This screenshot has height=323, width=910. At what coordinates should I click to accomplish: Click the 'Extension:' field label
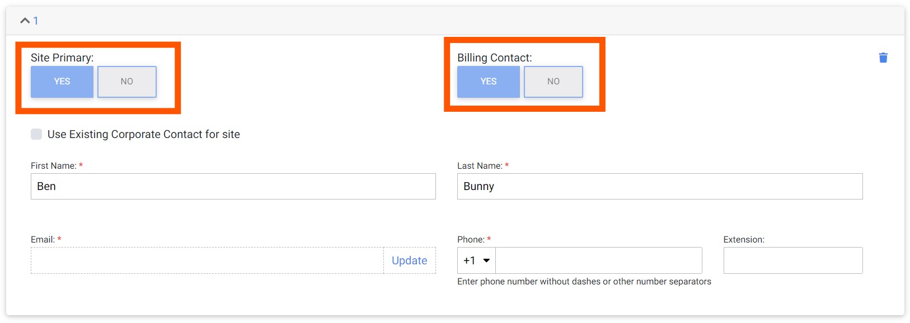pyautogui.click(x=743, y=239)
